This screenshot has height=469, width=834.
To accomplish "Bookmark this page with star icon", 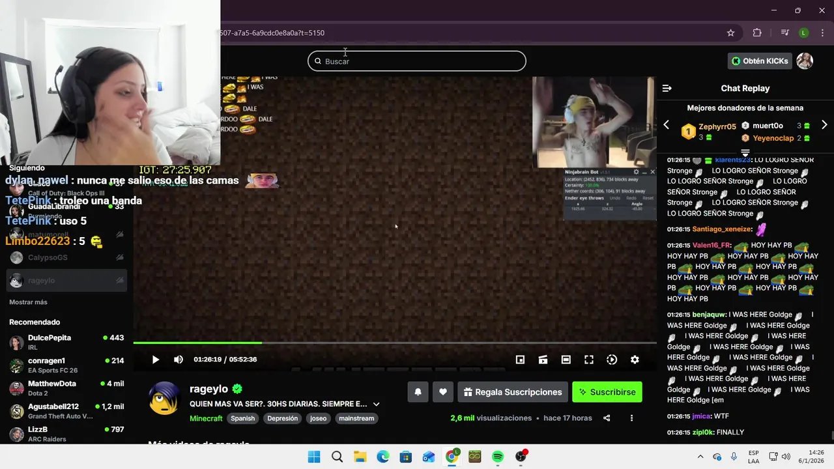I will [730, 33].
